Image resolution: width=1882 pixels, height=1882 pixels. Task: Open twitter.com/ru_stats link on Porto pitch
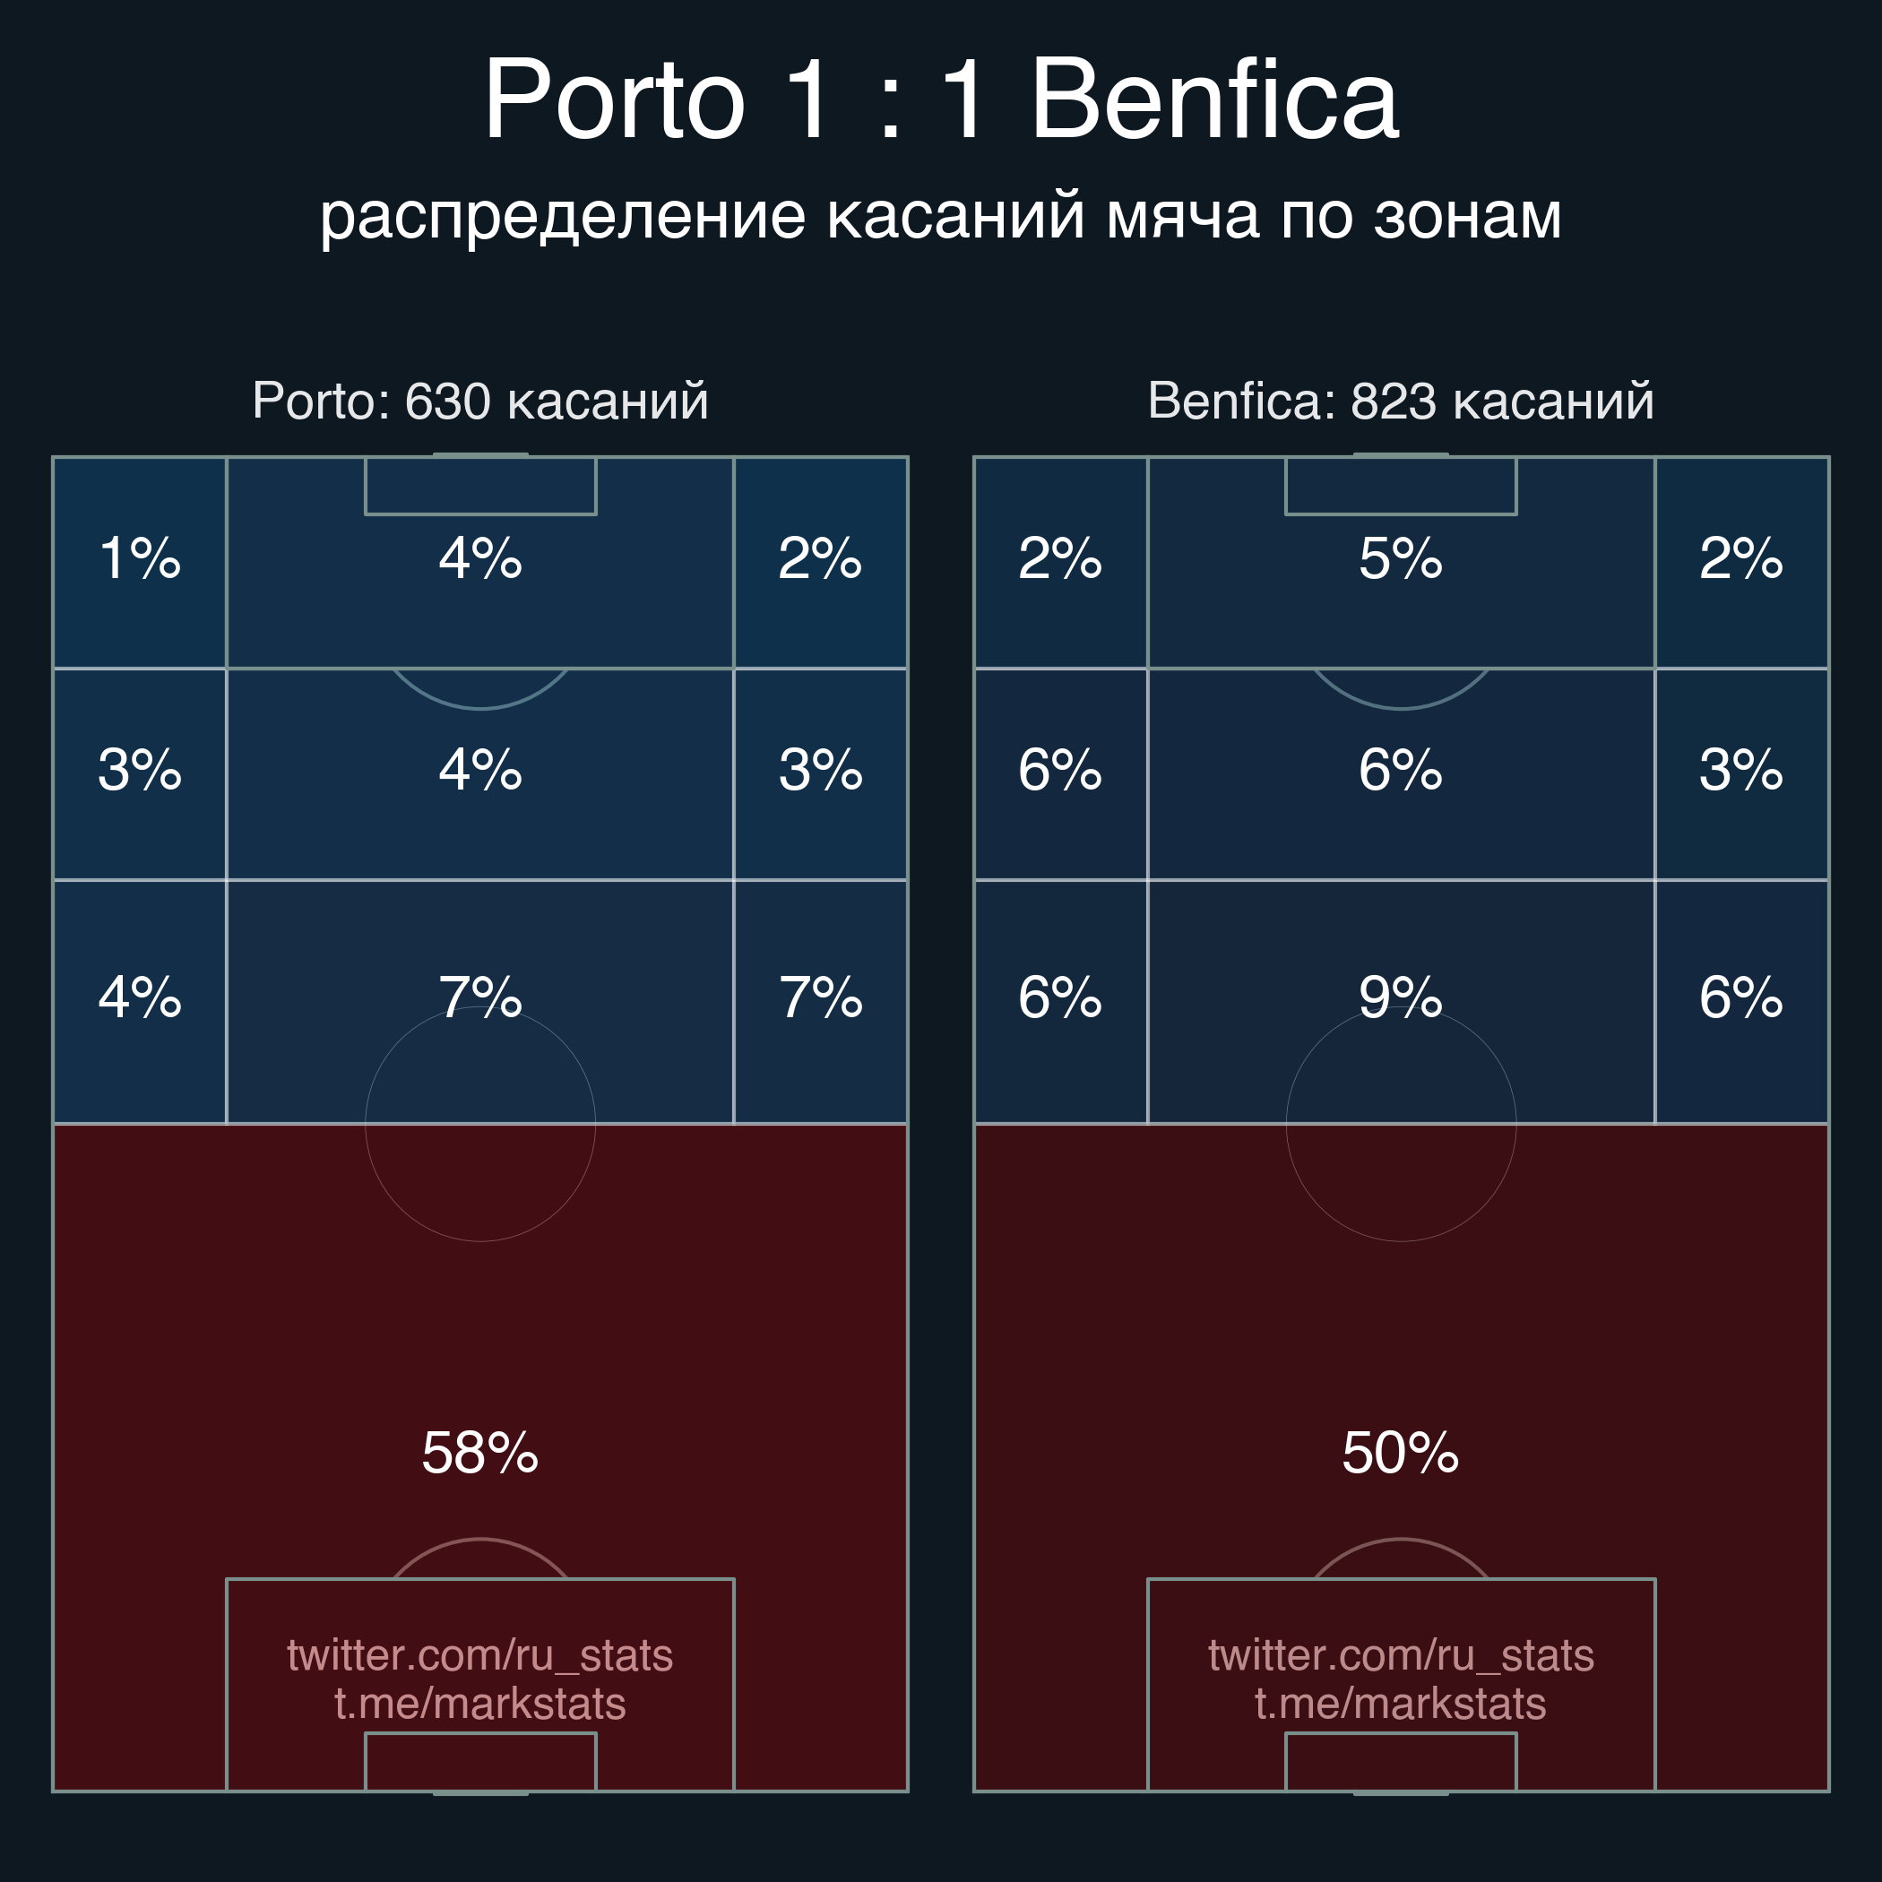(480, 1655)
